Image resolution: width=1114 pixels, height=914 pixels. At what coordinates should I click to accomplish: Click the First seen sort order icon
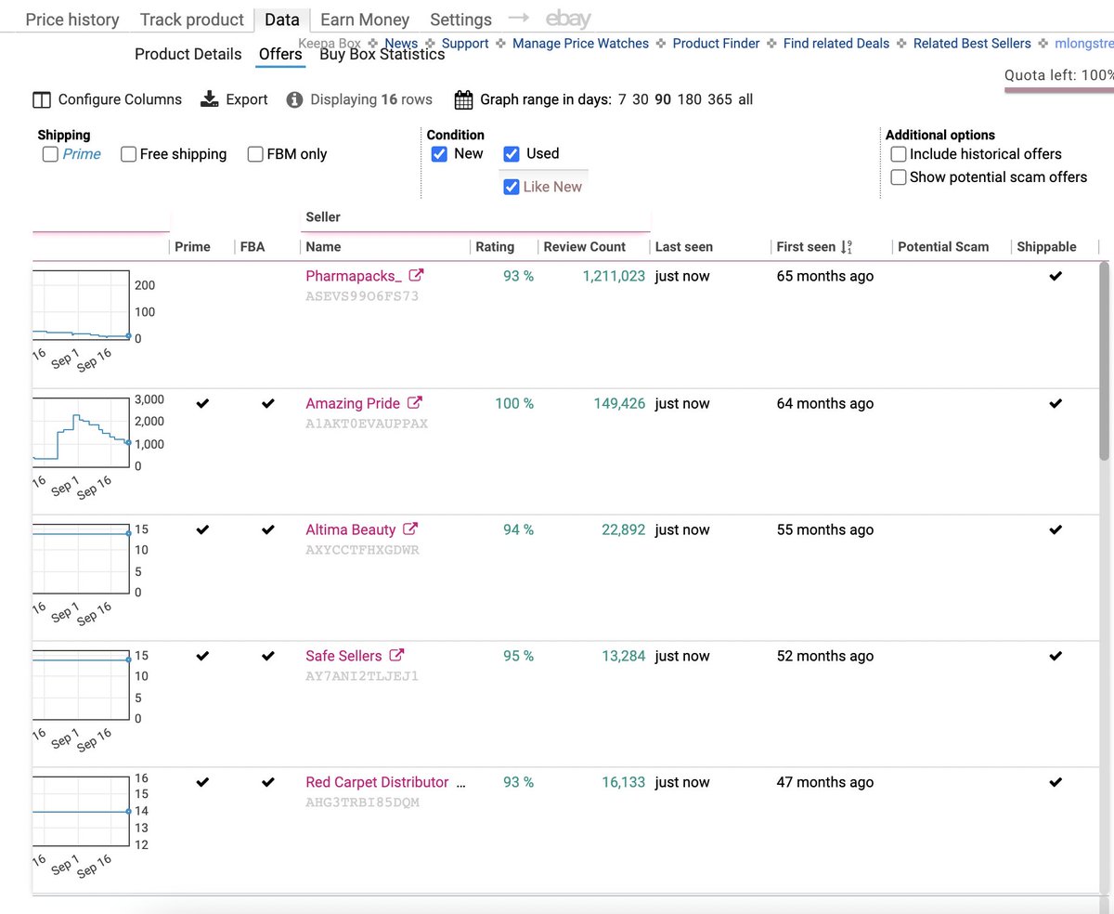point(846,247)
